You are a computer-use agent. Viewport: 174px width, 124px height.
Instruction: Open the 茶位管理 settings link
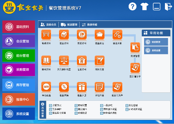click(132, 106)
